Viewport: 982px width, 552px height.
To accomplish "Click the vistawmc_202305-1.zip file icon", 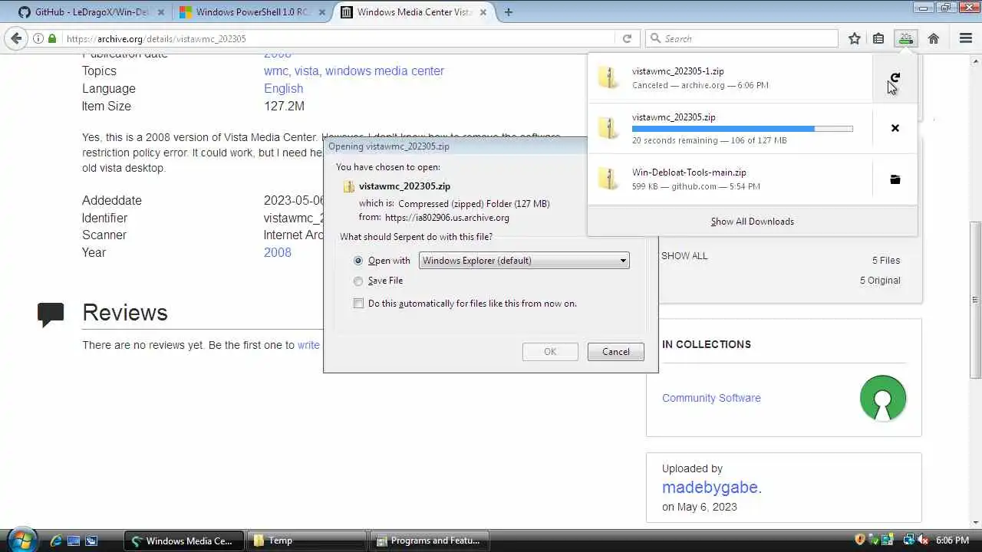I will [x=608, y=78].
